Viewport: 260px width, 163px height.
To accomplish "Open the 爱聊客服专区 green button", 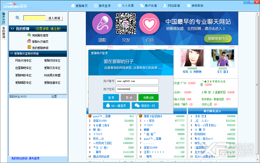I will (218, 39).
